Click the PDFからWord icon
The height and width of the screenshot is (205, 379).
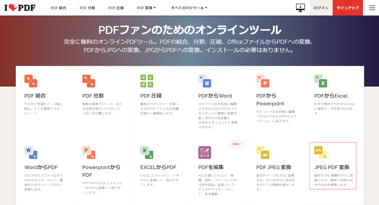205,81
